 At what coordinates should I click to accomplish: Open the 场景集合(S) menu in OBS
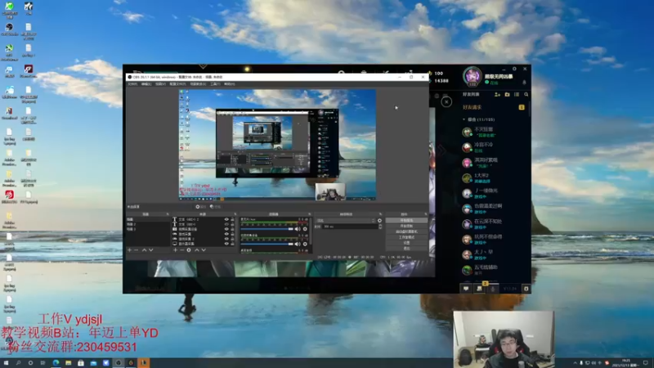198,84
